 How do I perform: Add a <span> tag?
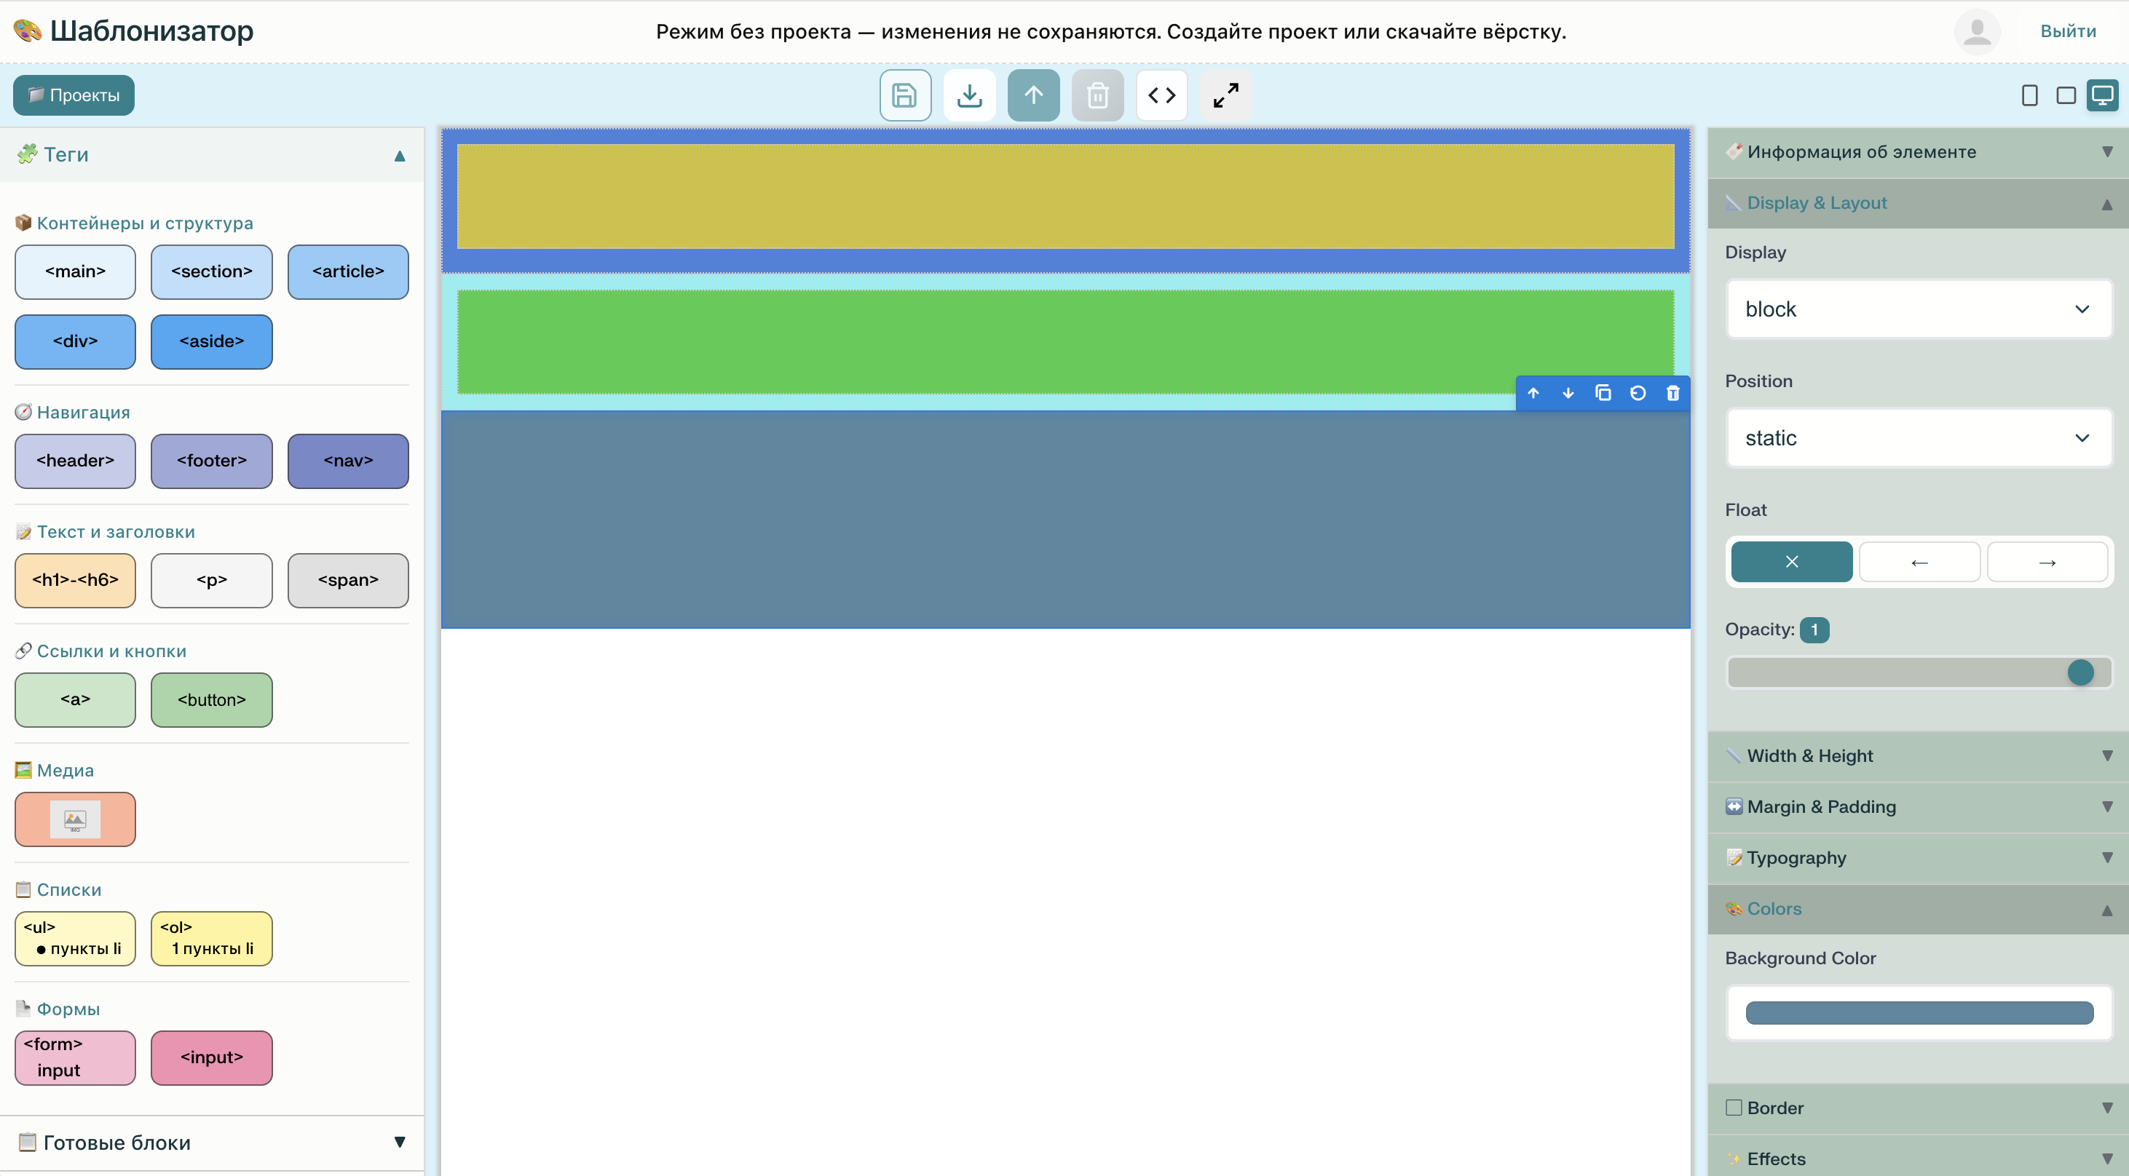(x=348, y=581)
